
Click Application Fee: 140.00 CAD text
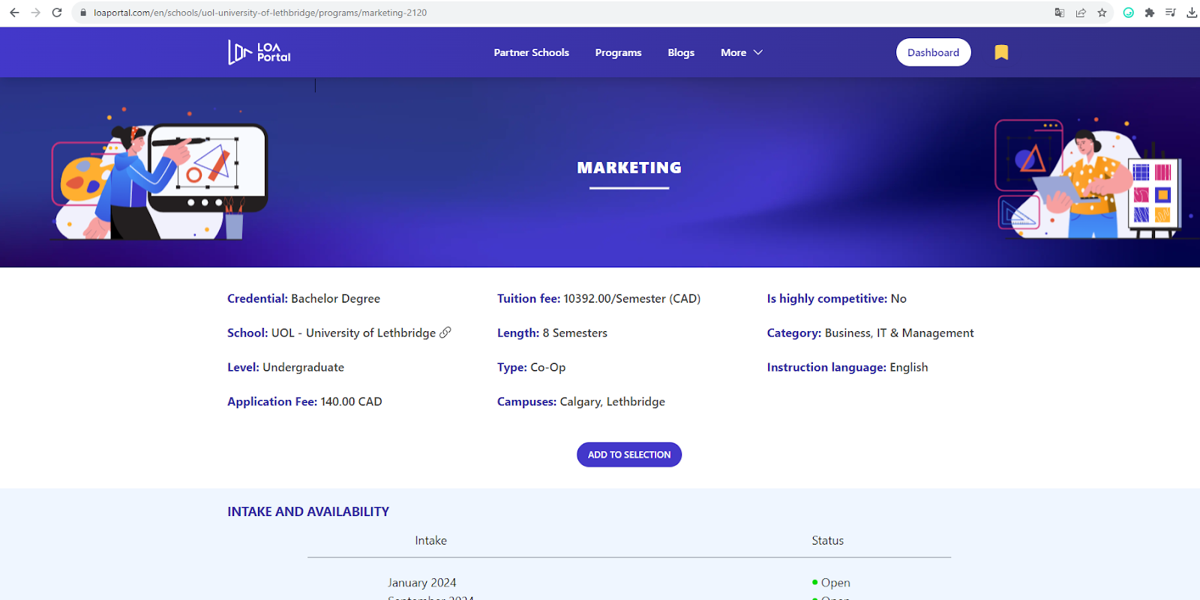coord(304,401)
